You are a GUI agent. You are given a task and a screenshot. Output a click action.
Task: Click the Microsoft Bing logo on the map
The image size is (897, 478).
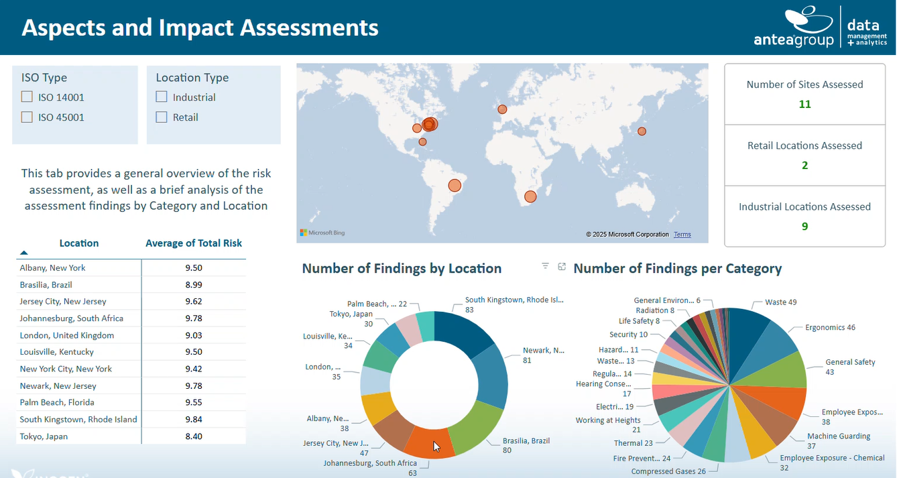click(x=320, y=233)
